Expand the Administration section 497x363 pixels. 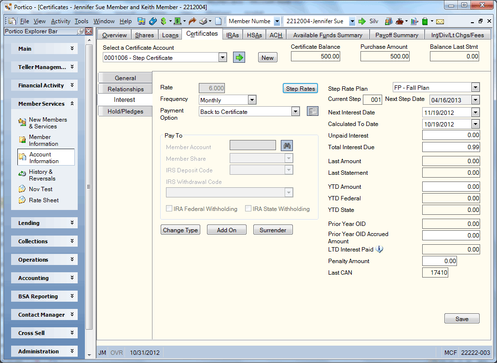pyautogui.click(x=44, y=351)
